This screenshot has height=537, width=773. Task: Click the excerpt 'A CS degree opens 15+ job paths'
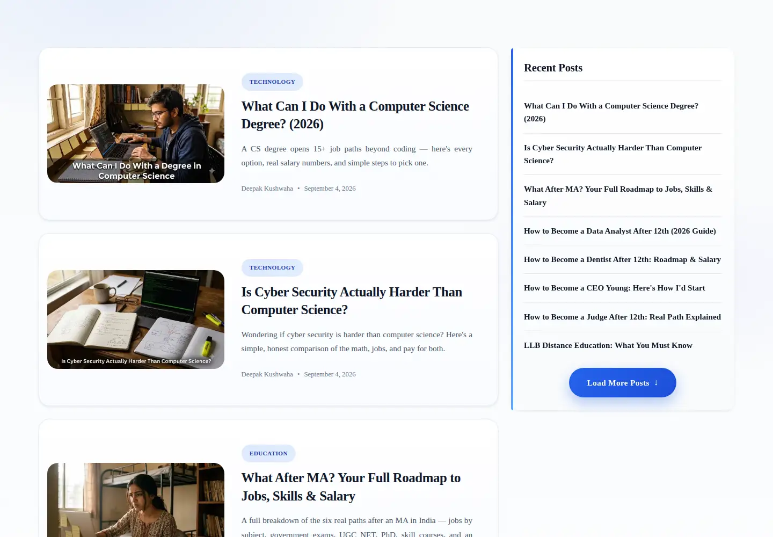(x=357, y=156)
